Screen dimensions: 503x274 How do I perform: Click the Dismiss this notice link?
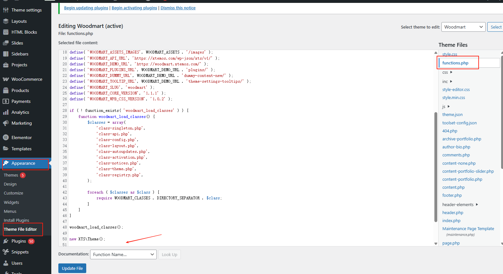click(178, 8)
